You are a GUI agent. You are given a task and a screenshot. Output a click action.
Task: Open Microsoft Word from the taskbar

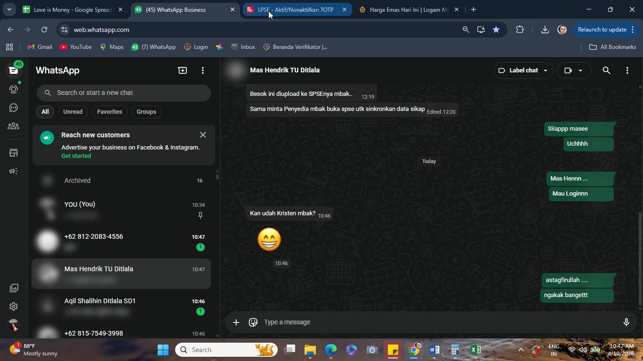pos(434,350)
